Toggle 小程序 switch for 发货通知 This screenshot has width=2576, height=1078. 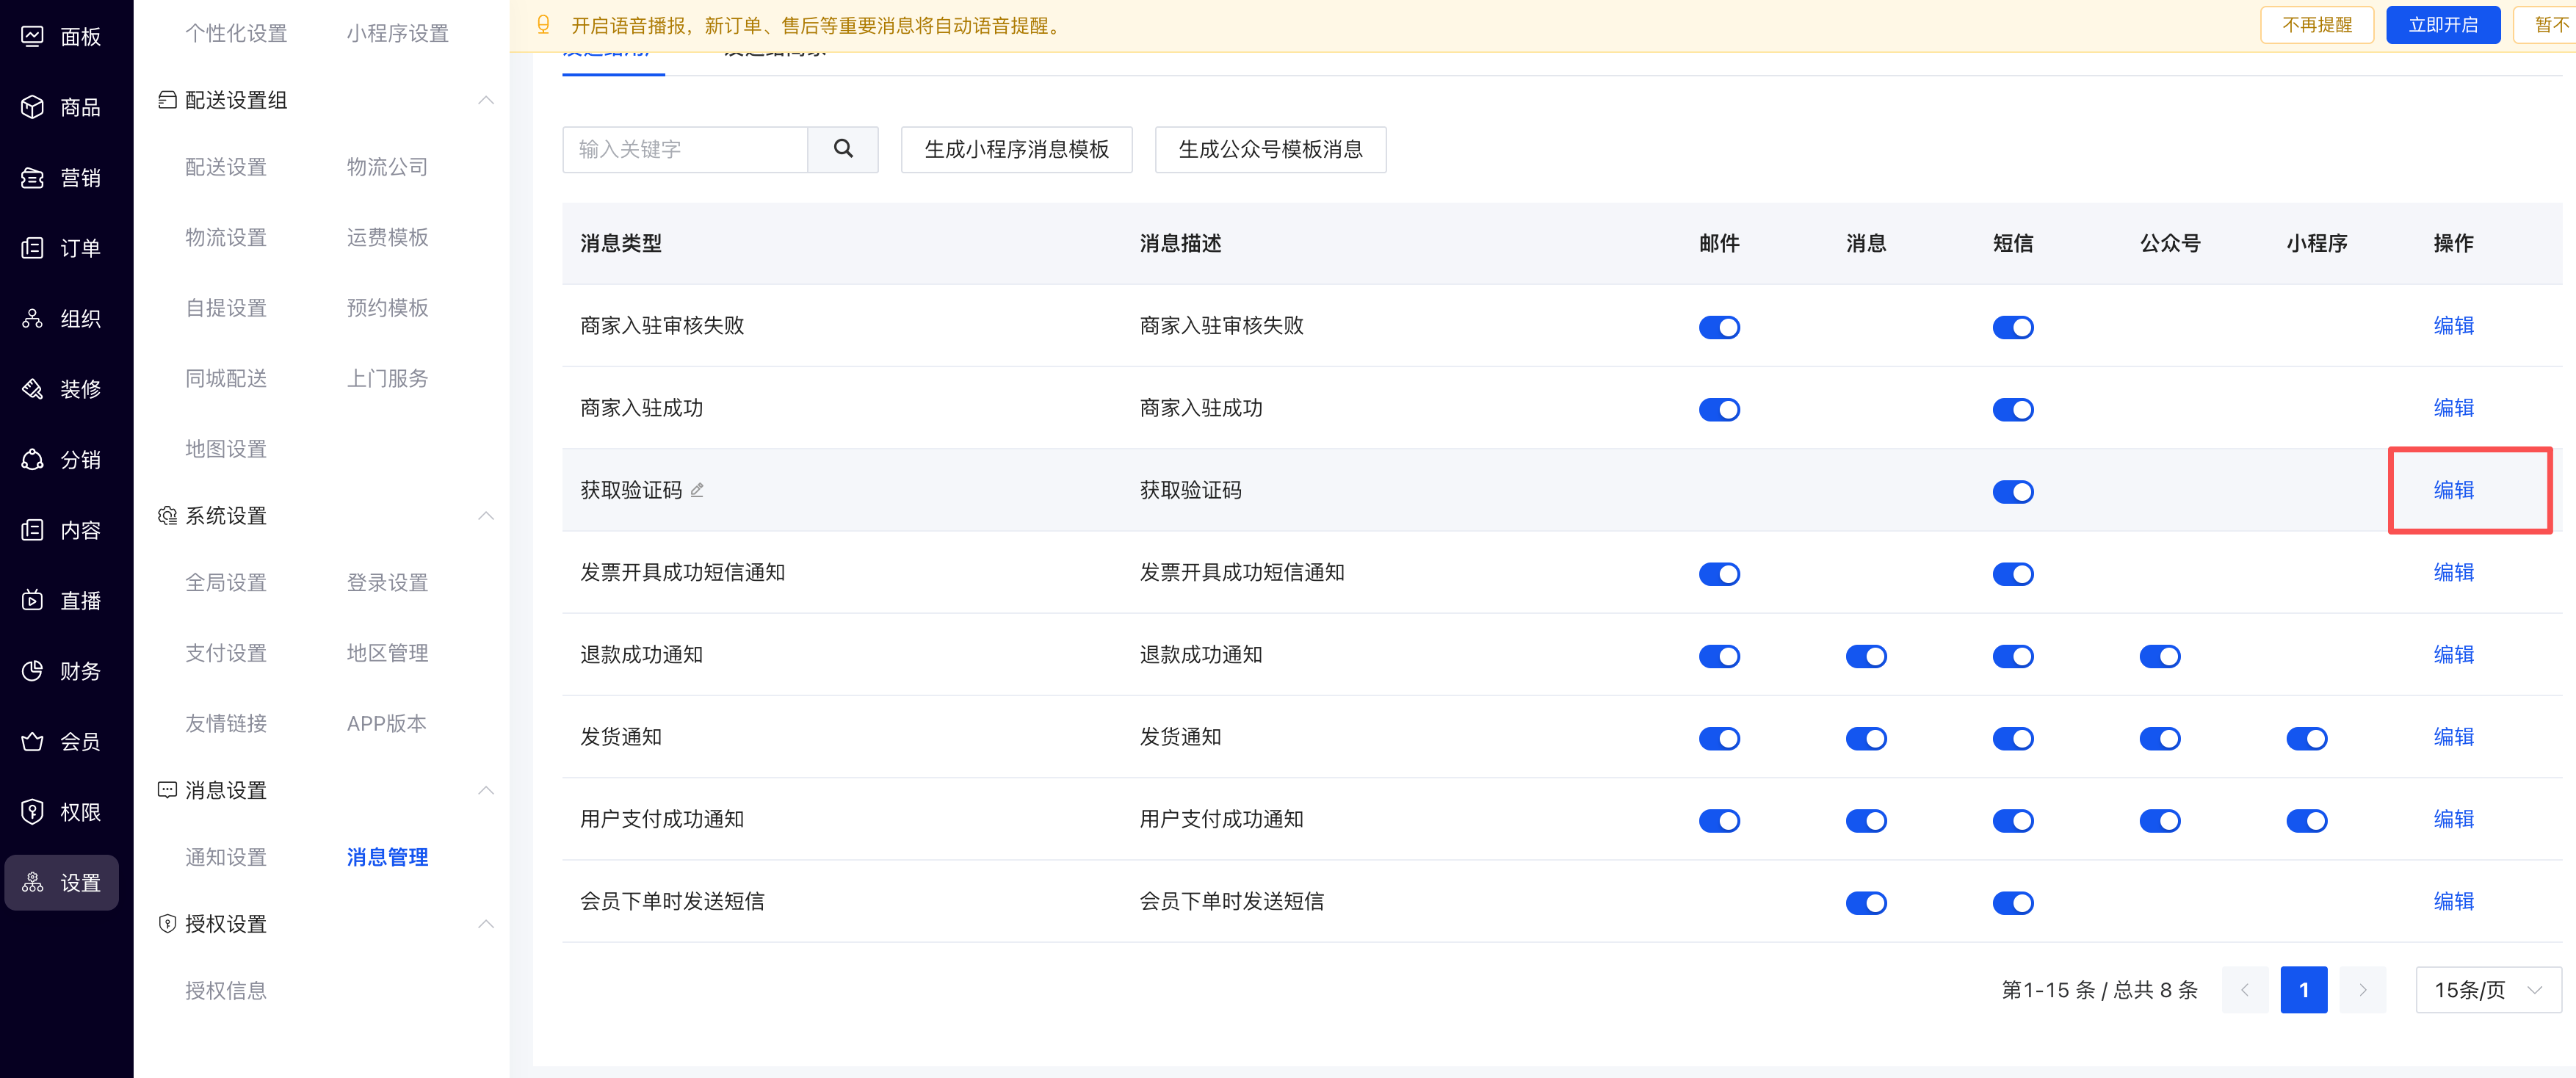point(2307,739)
